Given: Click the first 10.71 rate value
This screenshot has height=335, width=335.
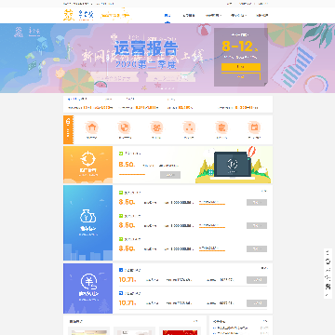Looking at the screenshot, I should point(127,280).
